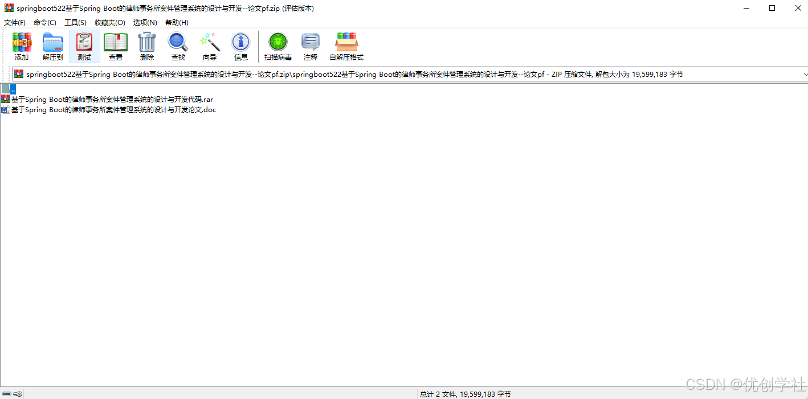Expand the address bar dropdown arrow
Screen dimensions: 808x399
[805, 74]
